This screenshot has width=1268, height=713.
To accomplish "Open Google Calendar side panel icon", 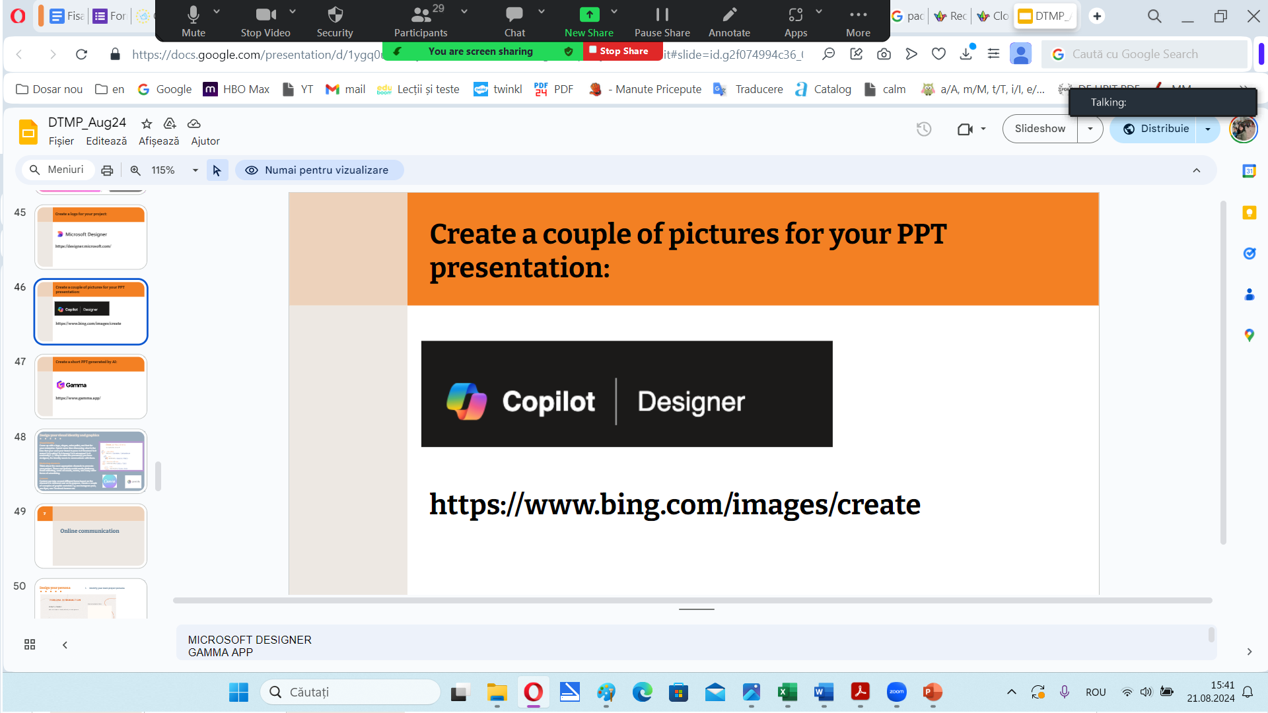I will point(1249,171).
